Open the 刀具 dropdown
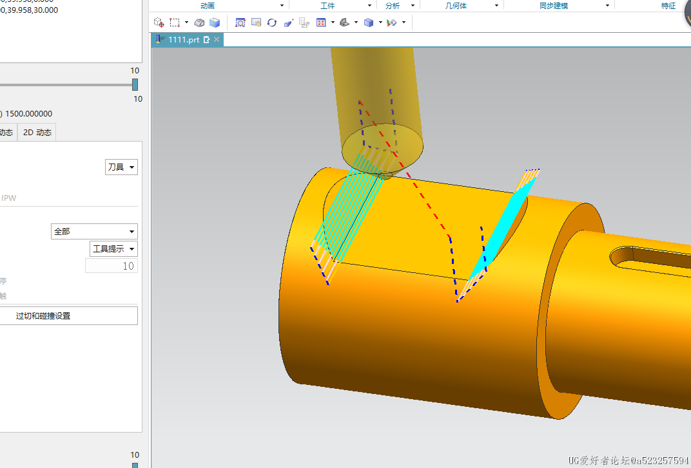 coord(121,167)
